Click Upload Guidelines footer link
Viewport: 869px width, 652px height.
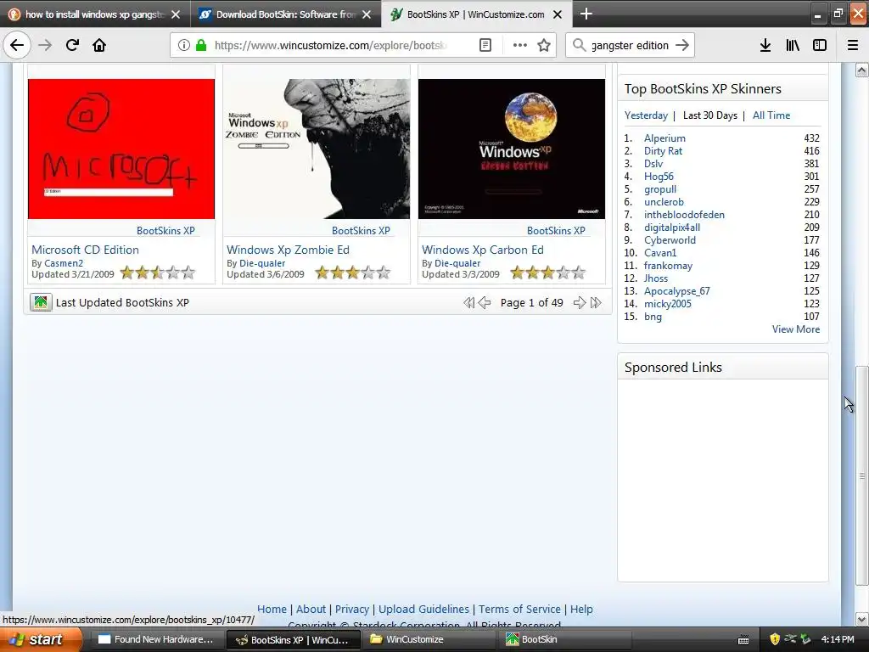pos(423,609)
